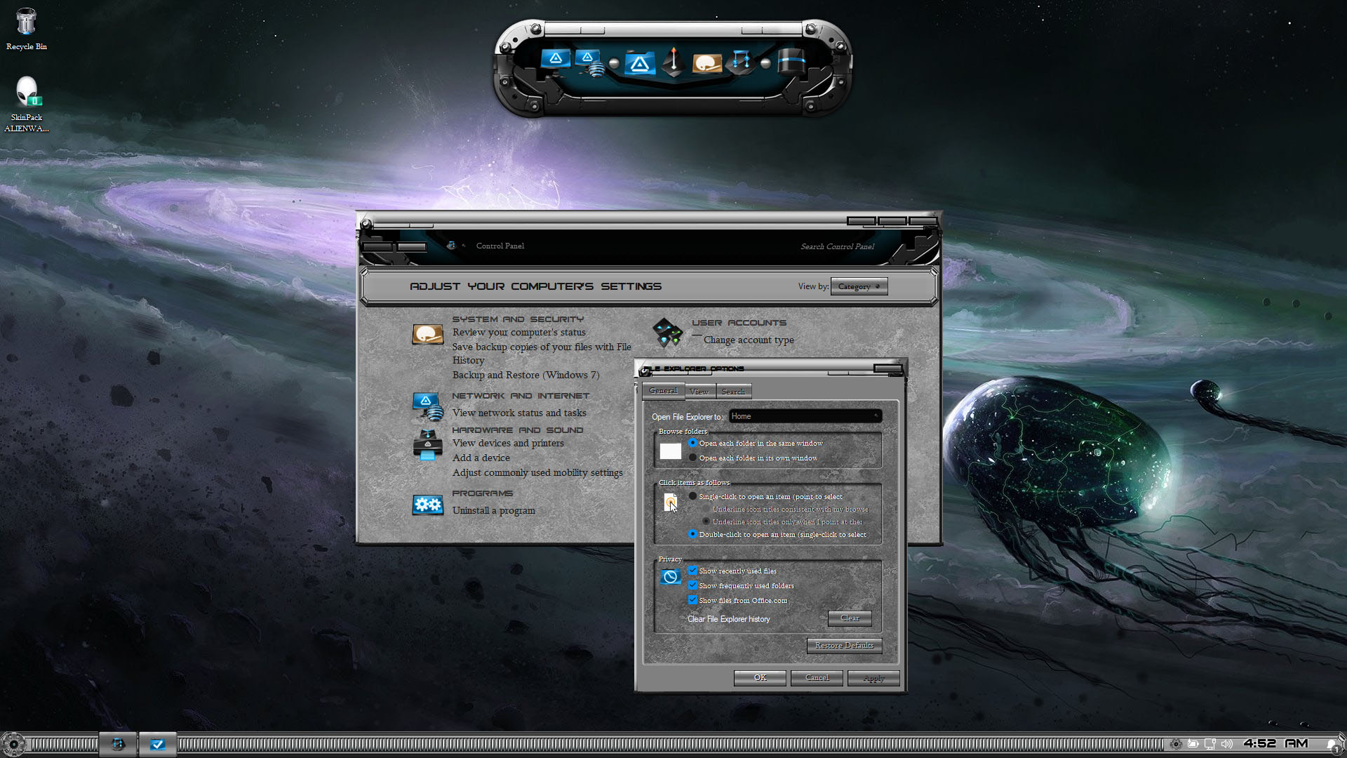Open the blue folder icon in the dock
Screen dimensions: 1347x758
pos(638,63)
